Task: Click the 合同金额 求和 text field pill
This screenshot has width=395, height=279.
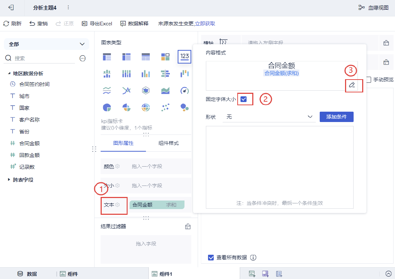Action: pyautogui.click(x=157, y=205)
